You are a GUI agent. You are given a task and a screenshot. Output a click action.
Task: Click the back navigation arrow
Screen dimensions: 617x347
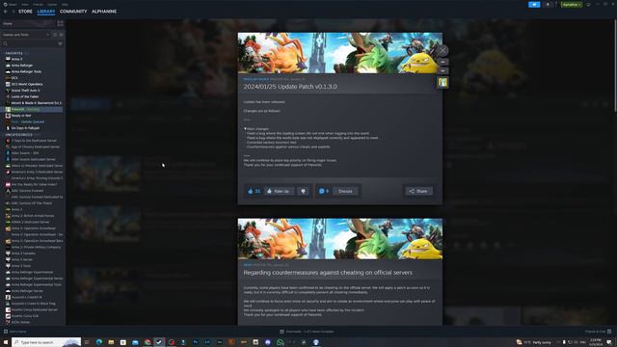point(5,12)
